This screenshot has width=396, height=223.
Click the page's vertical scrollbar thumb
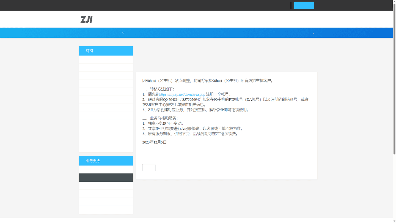[x=394, y=78]
